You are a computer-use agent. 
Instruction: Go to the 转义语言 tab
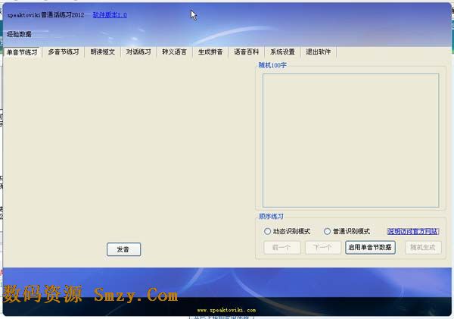(x=174, y=52)
